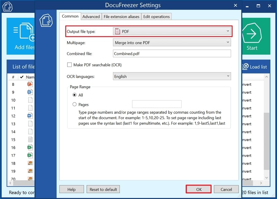Click the image file icon in row 18

30,163
